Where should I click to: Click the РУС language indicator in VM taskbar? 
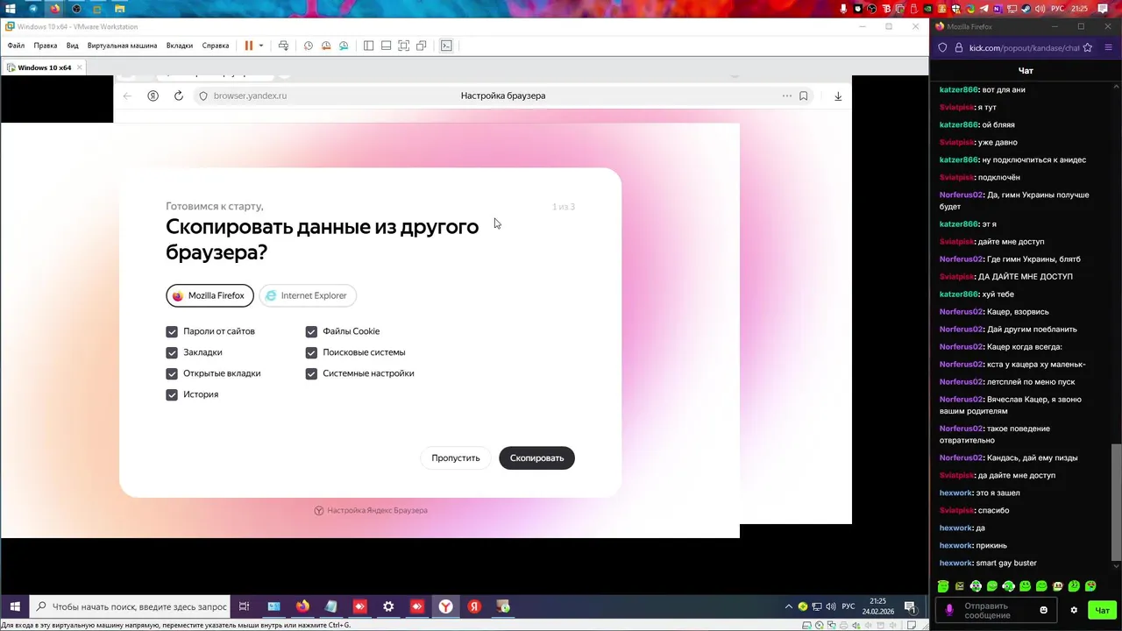(848, 606)
